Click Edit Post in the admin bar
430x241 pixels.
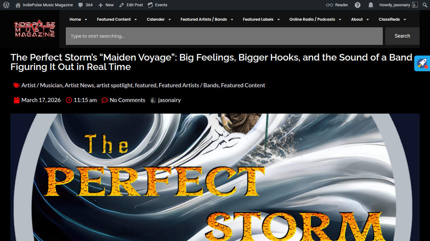coord(131,5)
